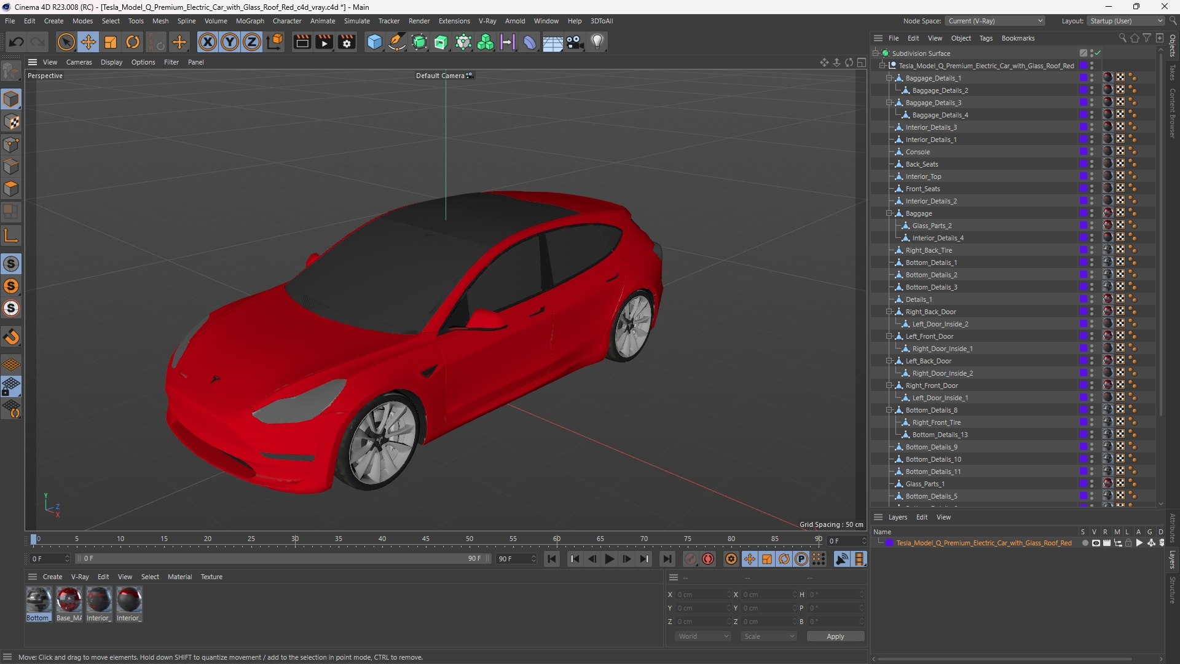Image resolution: width=1180 pixels, height=664 pixels.
Task: Click the Undo arrow icon
Action: [17, 42]
